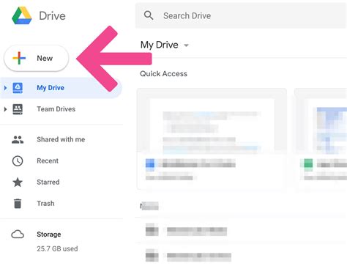Expand the My Drive tree arrow

click(5, 88)
